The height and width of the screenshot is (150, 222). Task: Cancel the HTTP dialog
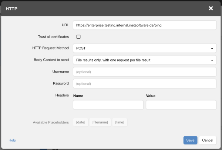pos(208,140)
